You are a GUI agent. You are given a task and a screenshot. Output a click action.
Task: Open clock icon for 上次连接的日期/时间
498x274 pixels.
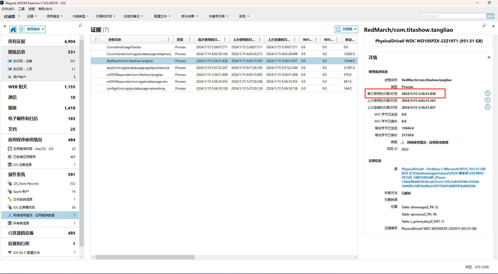[x=487, y=107]
